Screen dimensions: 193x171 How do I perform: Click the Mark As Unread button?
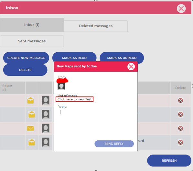pyautogui.click(x=122, y=58)
